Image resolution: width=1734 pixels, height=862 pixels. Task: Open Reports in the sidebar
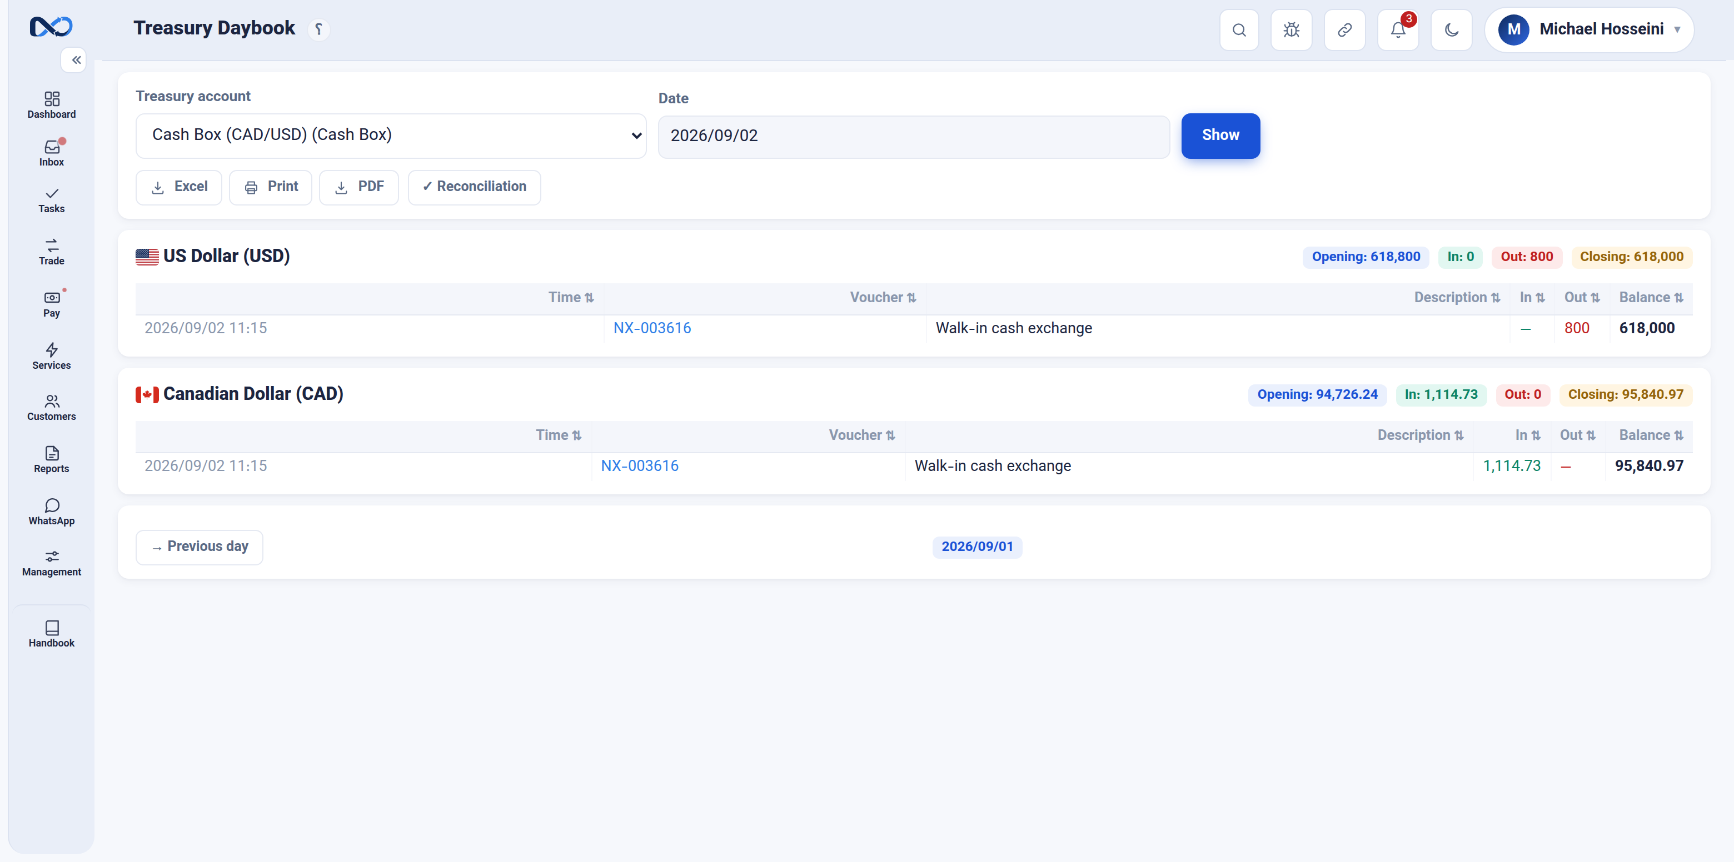pyautogui.click(x=51, y=460)
